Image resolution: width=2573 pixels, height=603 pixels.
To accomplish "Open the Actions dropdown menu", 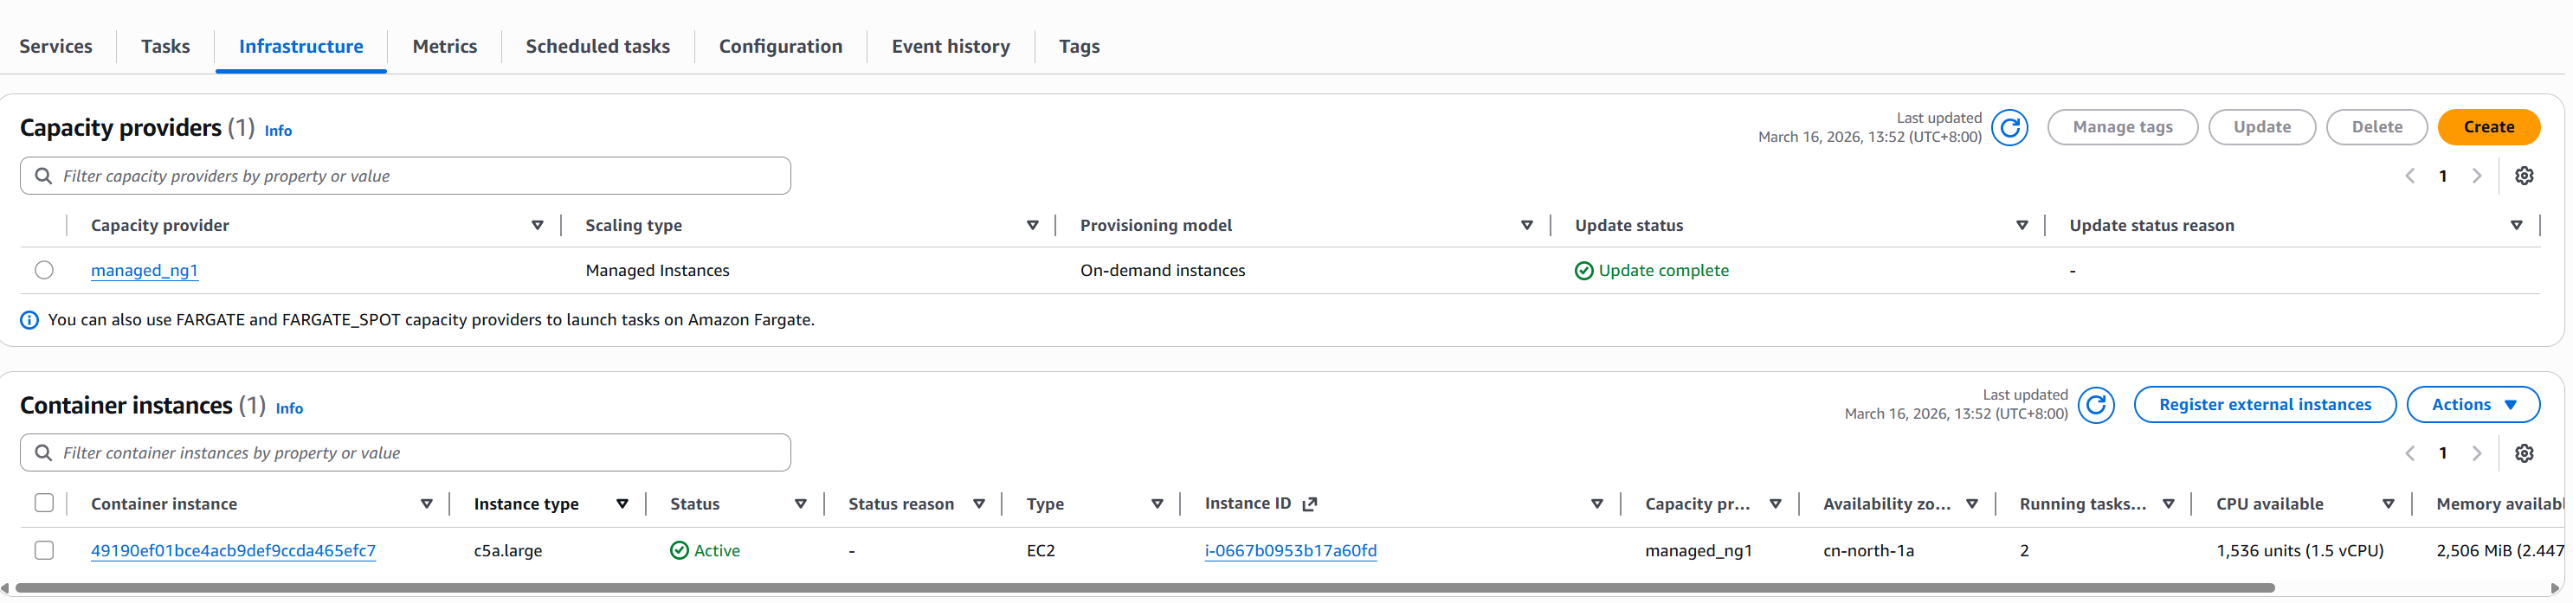I will pos(2472,406).
